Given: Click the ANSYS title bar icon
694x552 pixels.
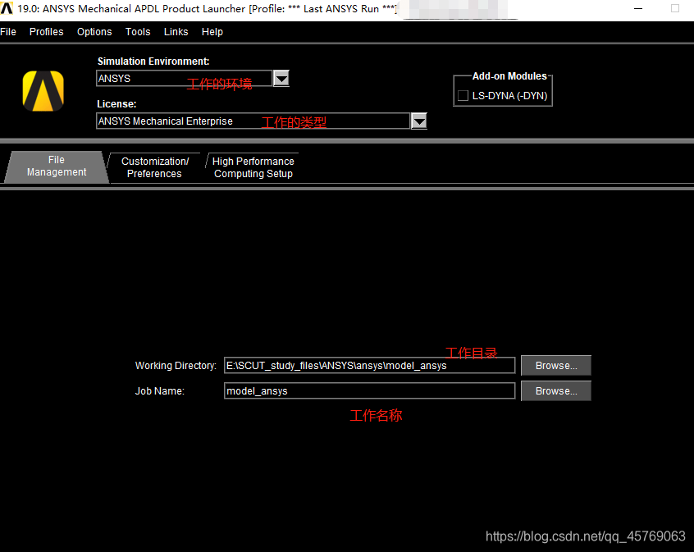Looking at the screenshot, I should pos(7,8).
